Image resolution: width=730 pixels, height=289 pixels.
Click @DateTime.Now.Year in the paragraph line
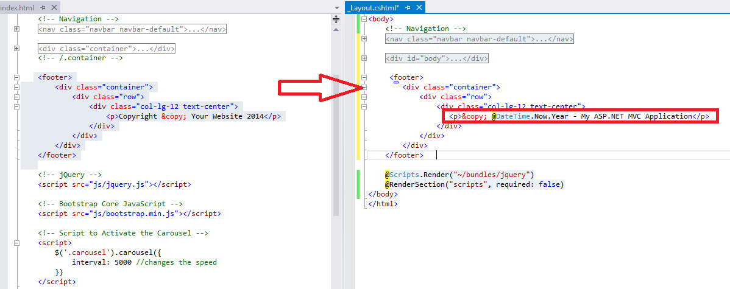530,116
